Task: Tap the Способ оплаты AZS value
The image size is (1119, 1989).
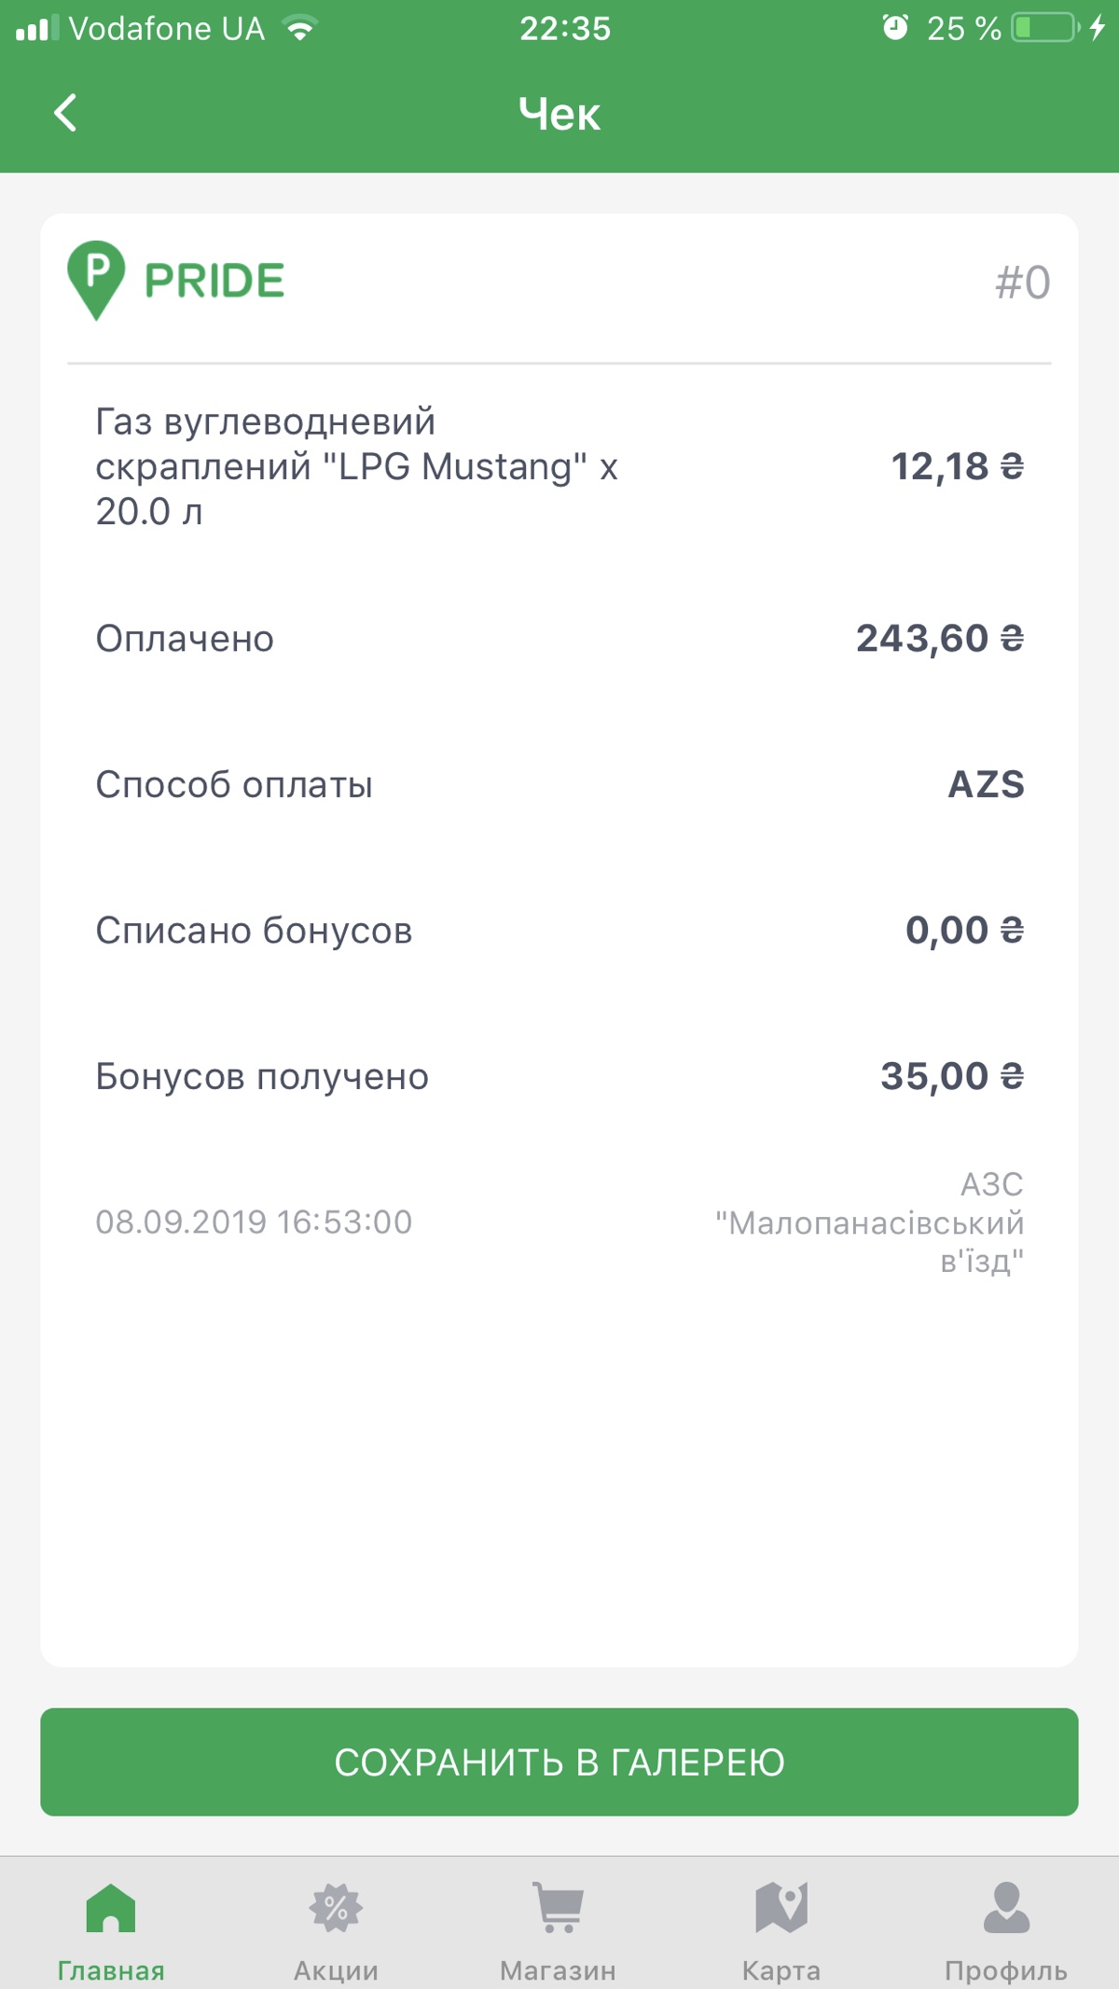Action: point(987,784)
